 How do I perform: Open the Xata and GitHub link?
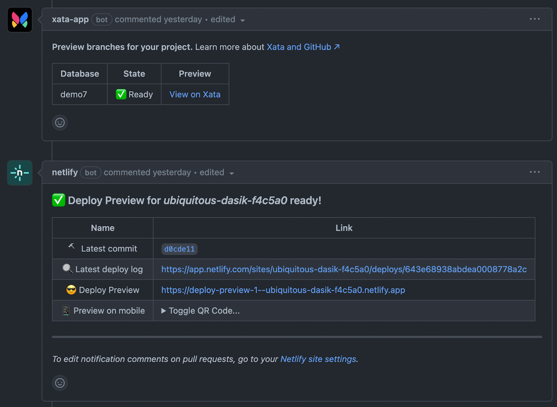(x=303, y=47)
